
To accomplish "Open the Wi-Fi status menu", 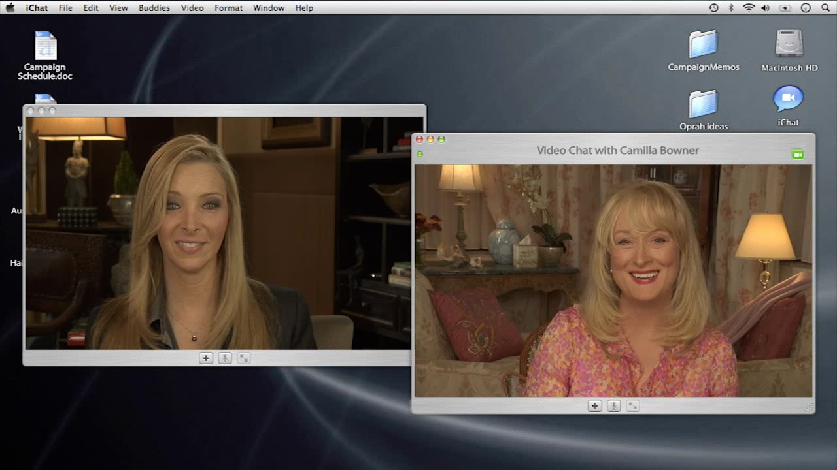I will 749,8.
